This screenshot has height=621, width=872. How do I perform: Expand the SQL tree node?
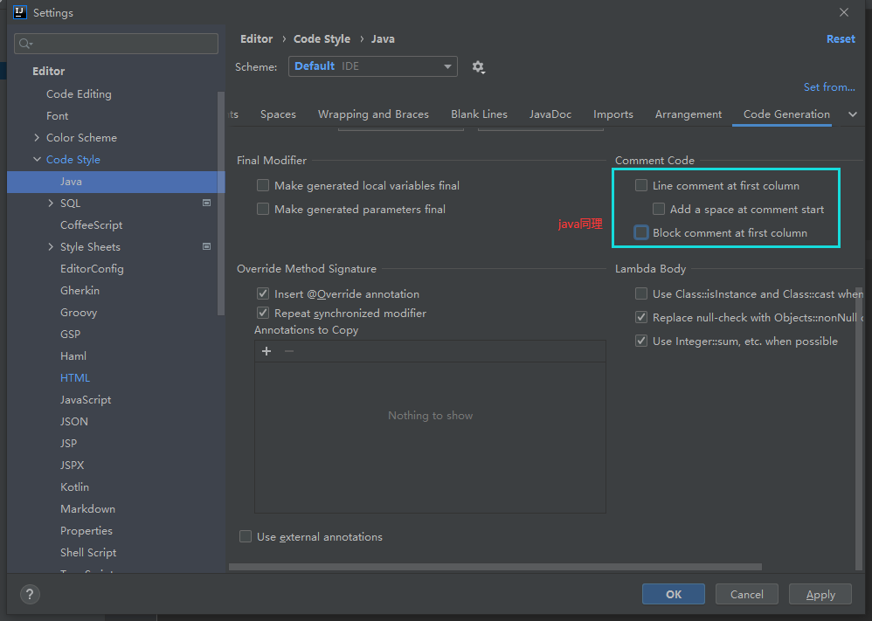(x=51, y=203)
